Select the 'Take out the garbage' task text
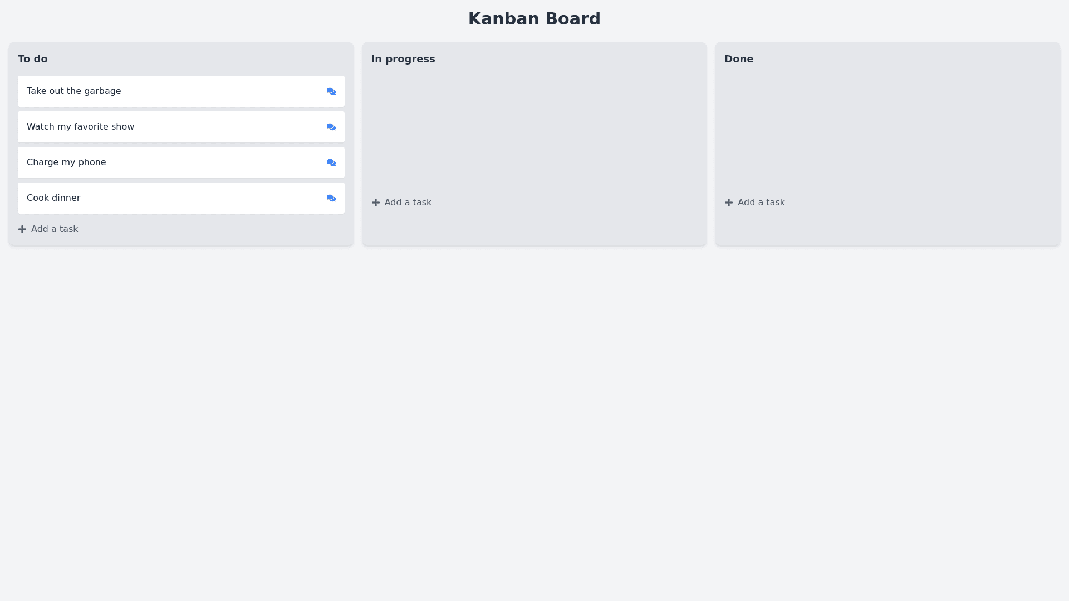The width and height of the screenshot is (1069, 601). [73, 91]
